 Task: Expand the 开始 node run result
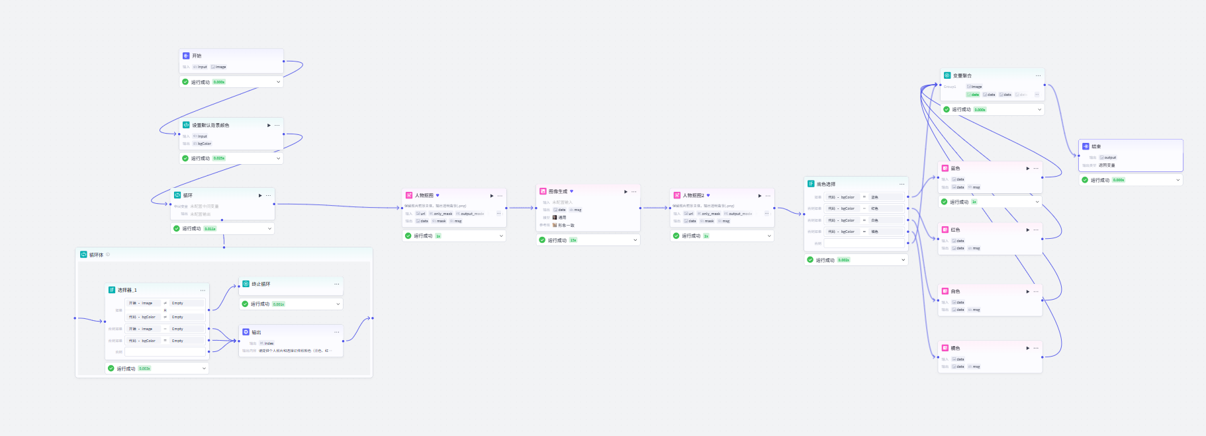[278, 82]
